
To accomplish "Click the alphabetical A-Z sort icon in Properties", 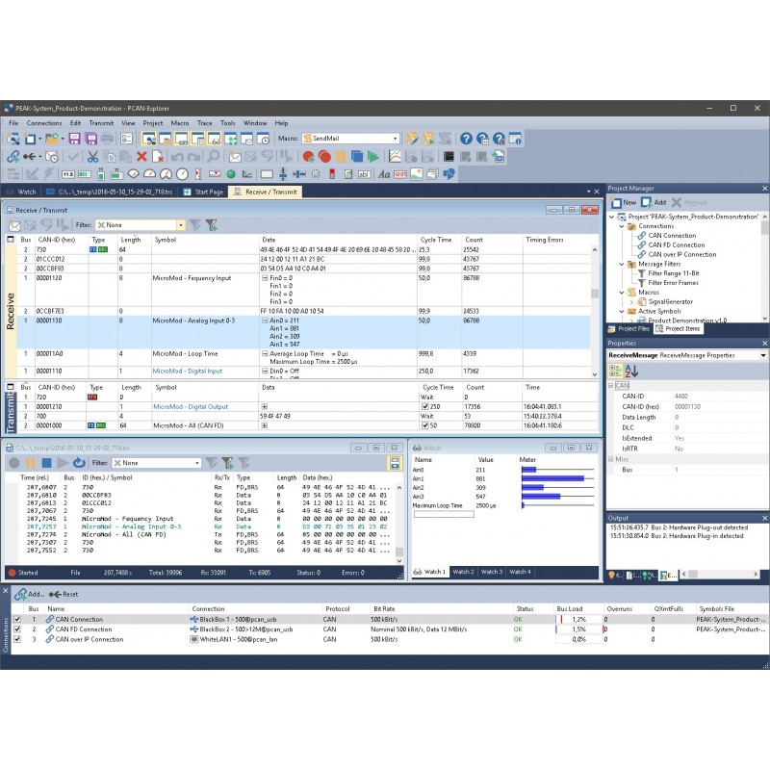I will (x=631, y=371).
